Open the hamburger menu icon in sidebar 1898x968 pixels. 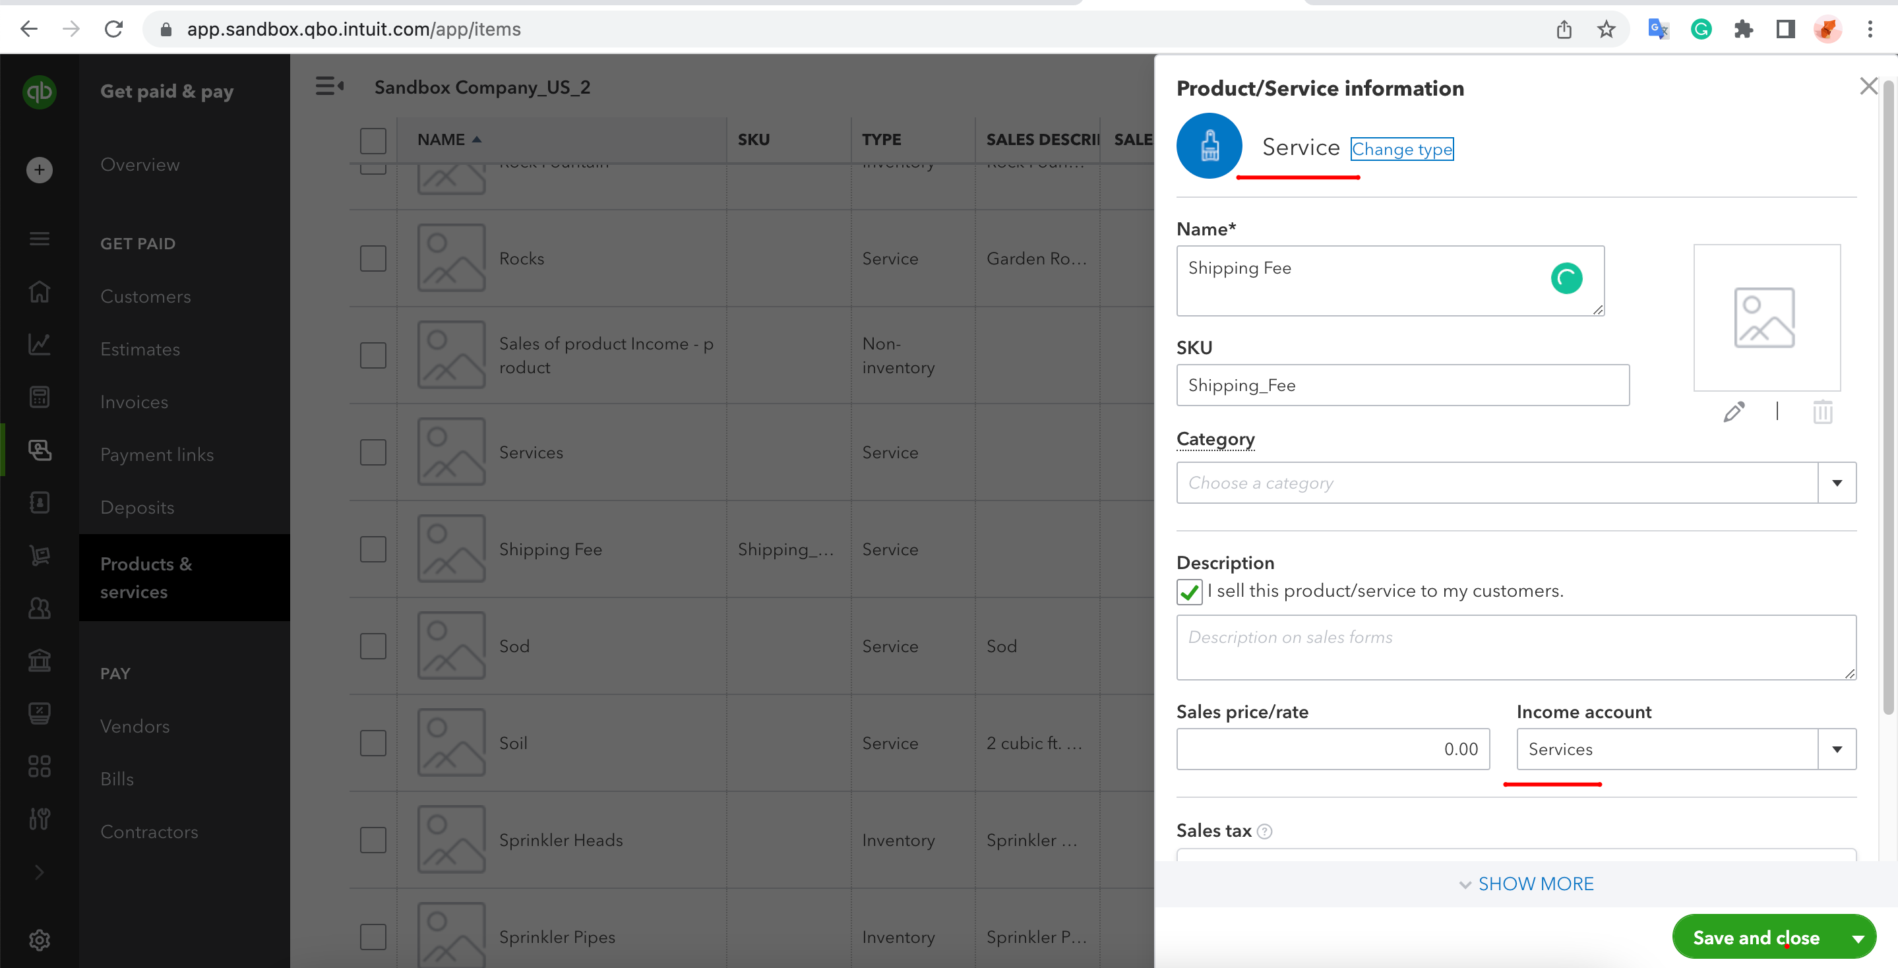point(39,239)
